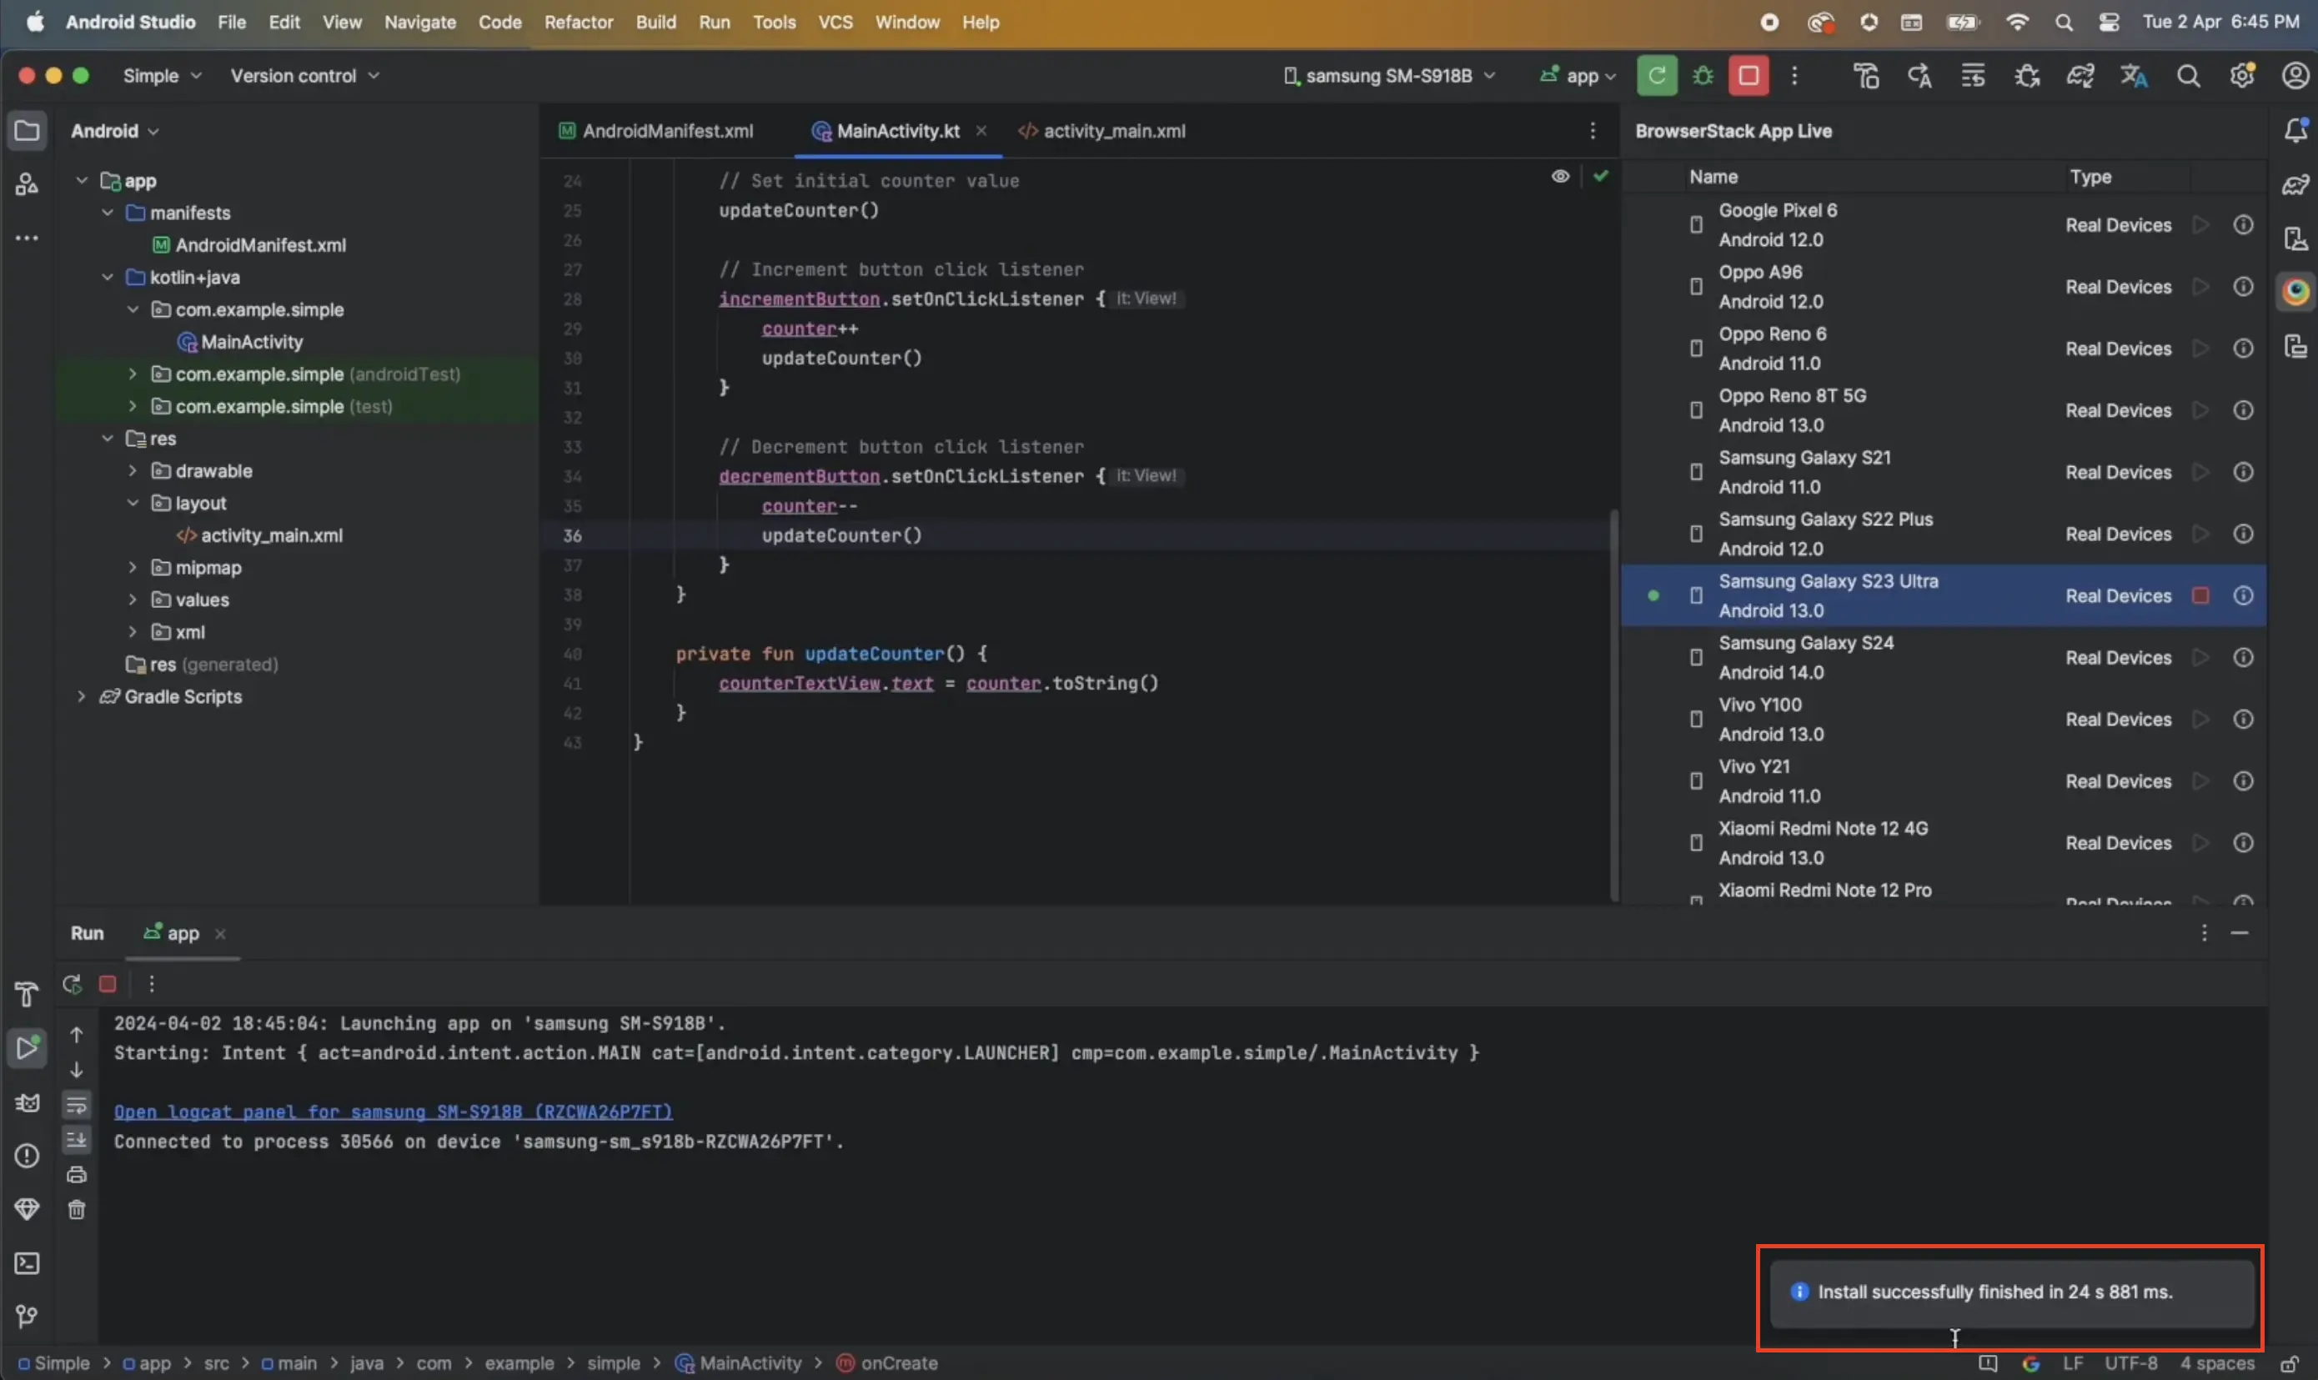2318x1380 pixels.
Task: Stop Samsung Galaxy S23 Ultra session
Action: tap(2200, 596)
